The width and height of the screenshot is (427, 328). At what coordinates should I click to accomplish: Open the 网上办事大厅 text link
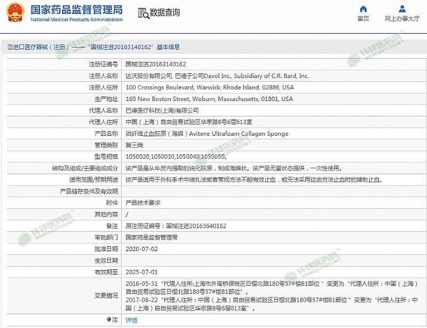(x=402, y=19)
